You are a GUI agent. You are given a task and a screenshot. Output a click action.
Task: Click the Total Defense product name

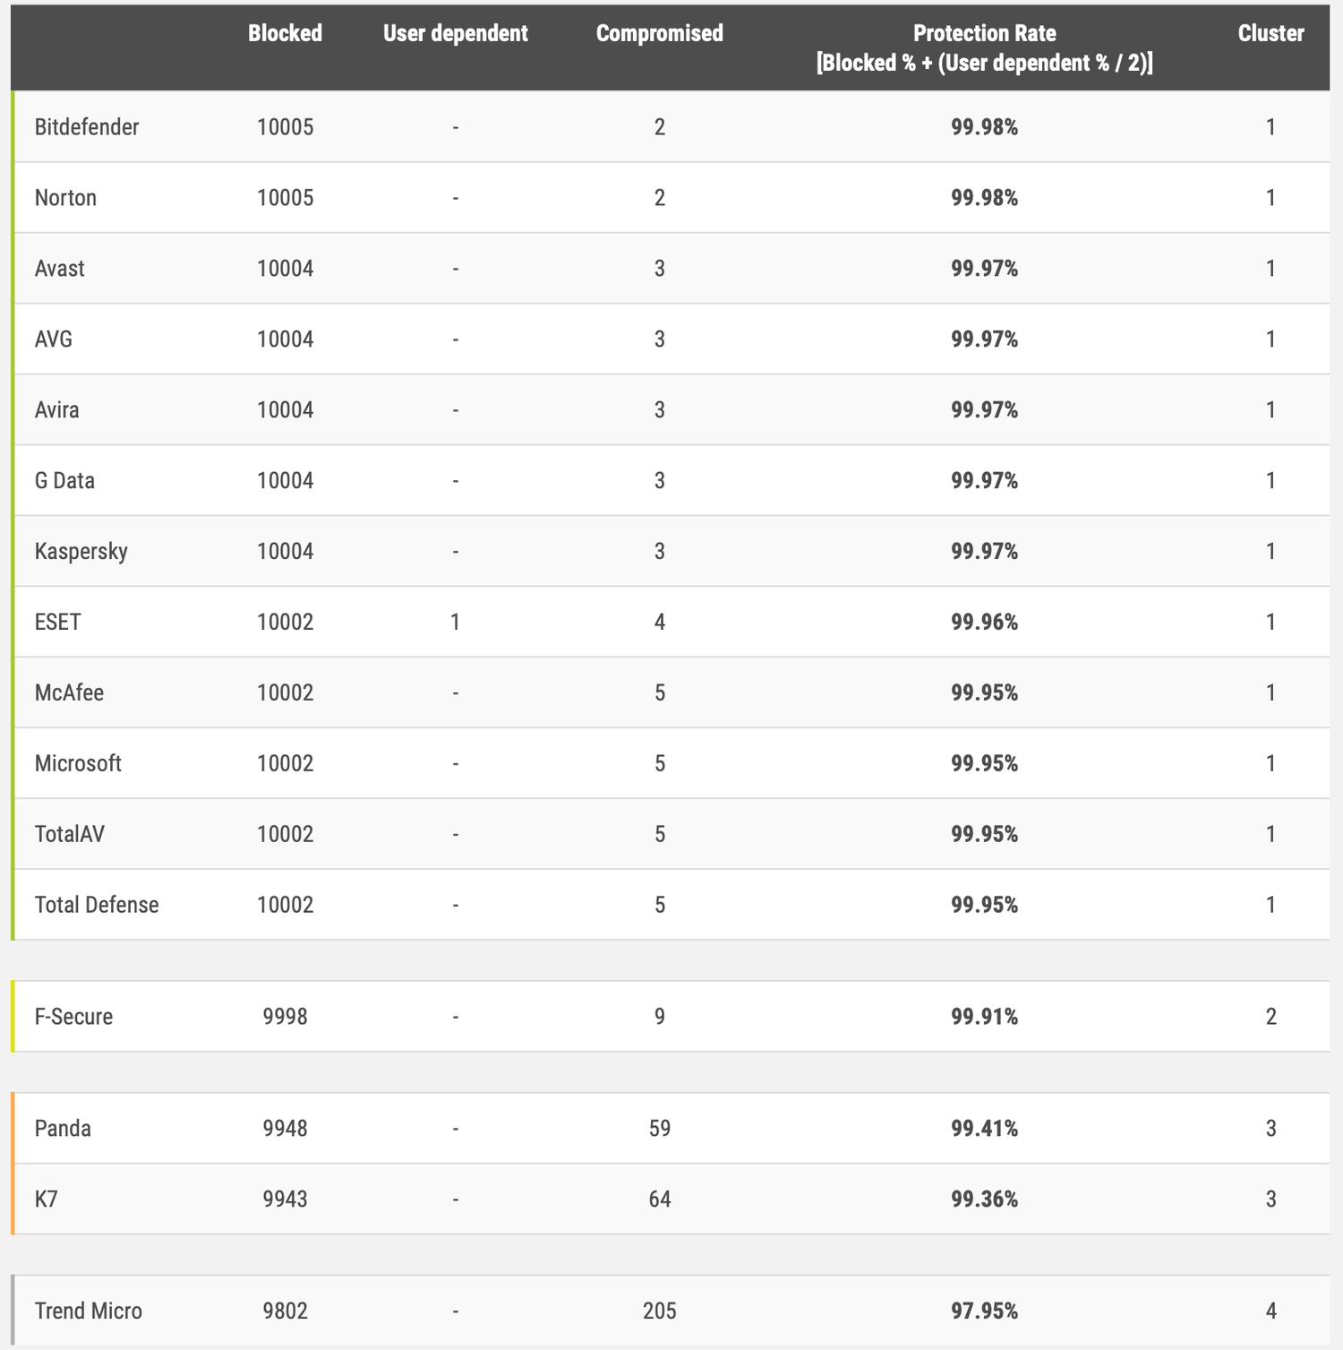tap(97, 905)
